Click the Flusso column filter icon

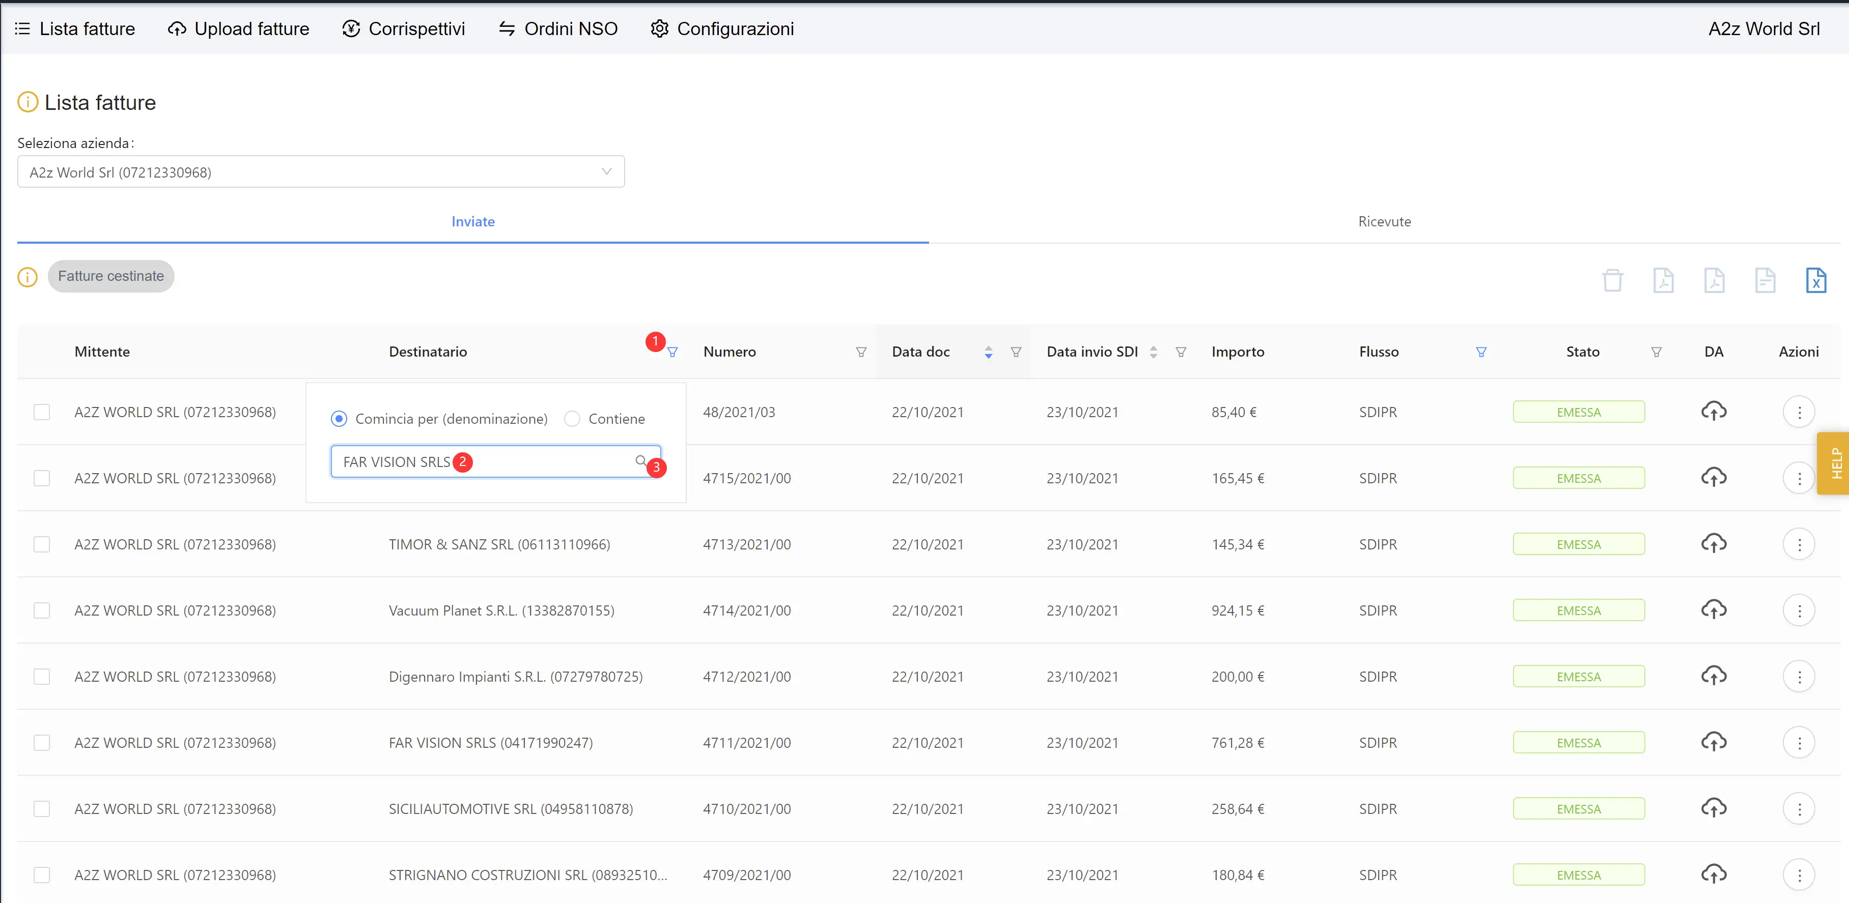tap(1481, 352)
